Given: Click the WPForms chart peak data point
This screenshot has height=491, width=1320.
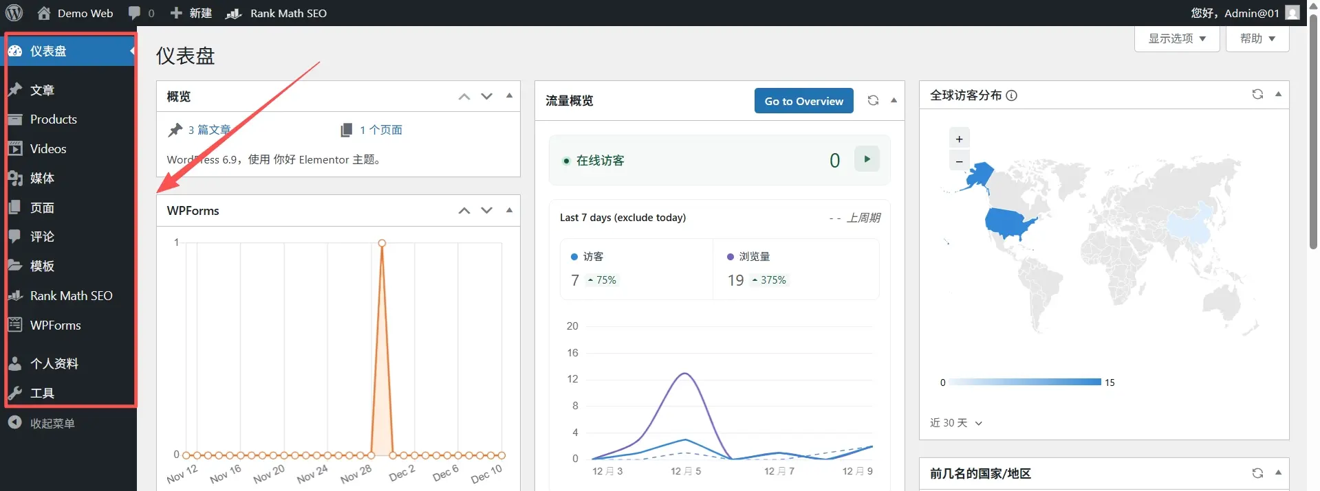Looking at the screenshot, I should 382,243.
